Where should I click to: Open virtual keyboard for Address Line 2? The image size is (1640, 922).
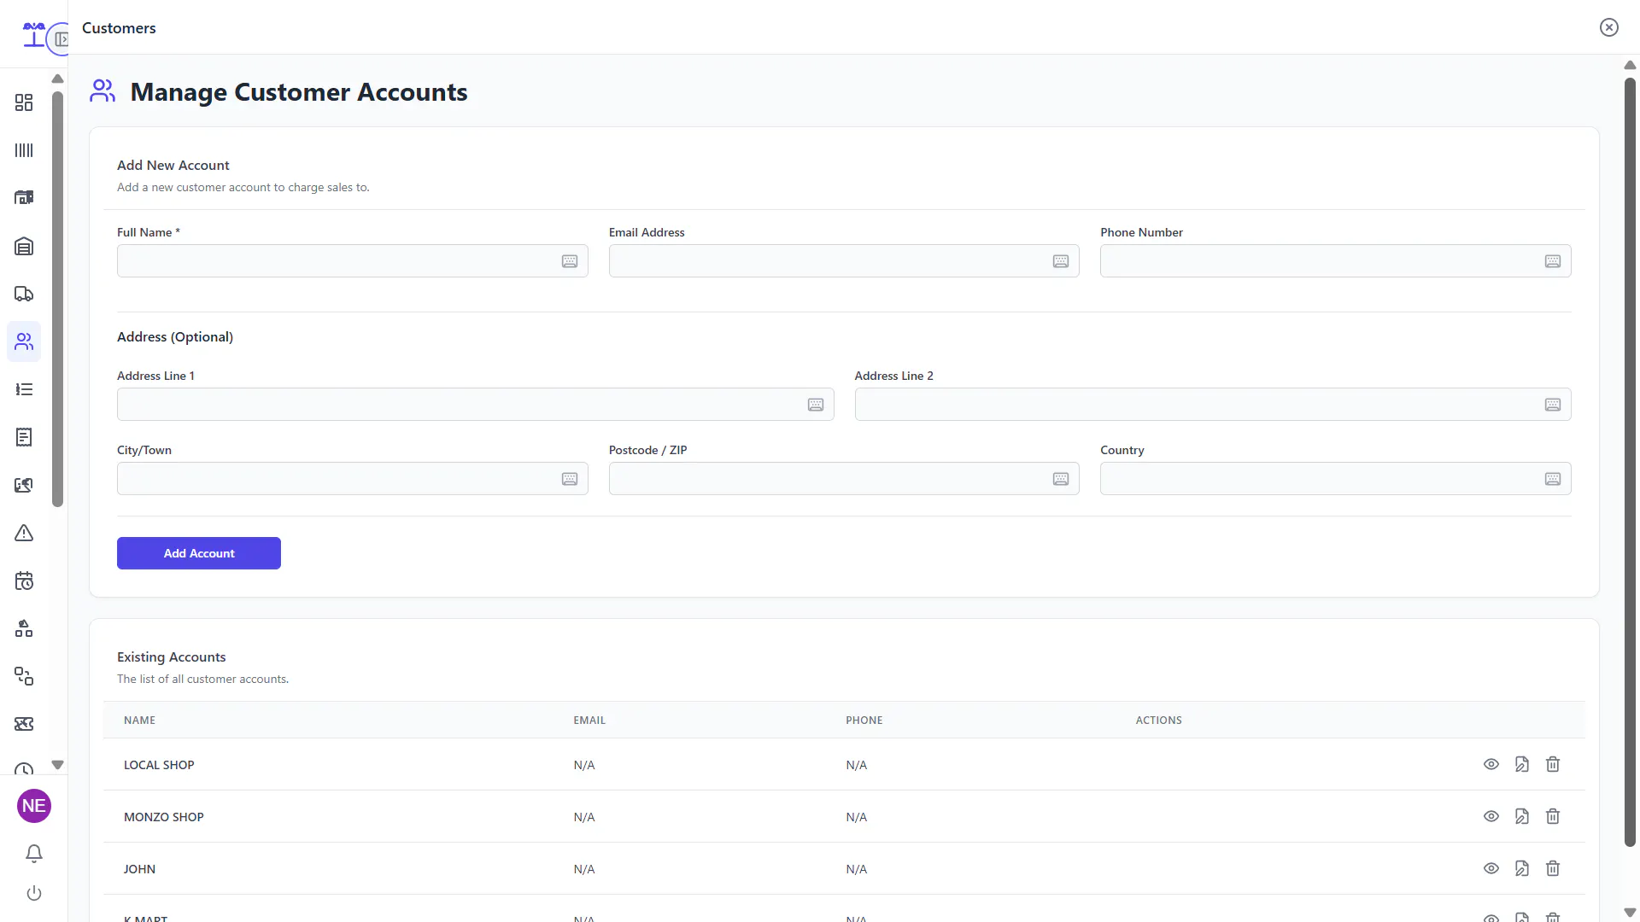(x=1553, y=405)
